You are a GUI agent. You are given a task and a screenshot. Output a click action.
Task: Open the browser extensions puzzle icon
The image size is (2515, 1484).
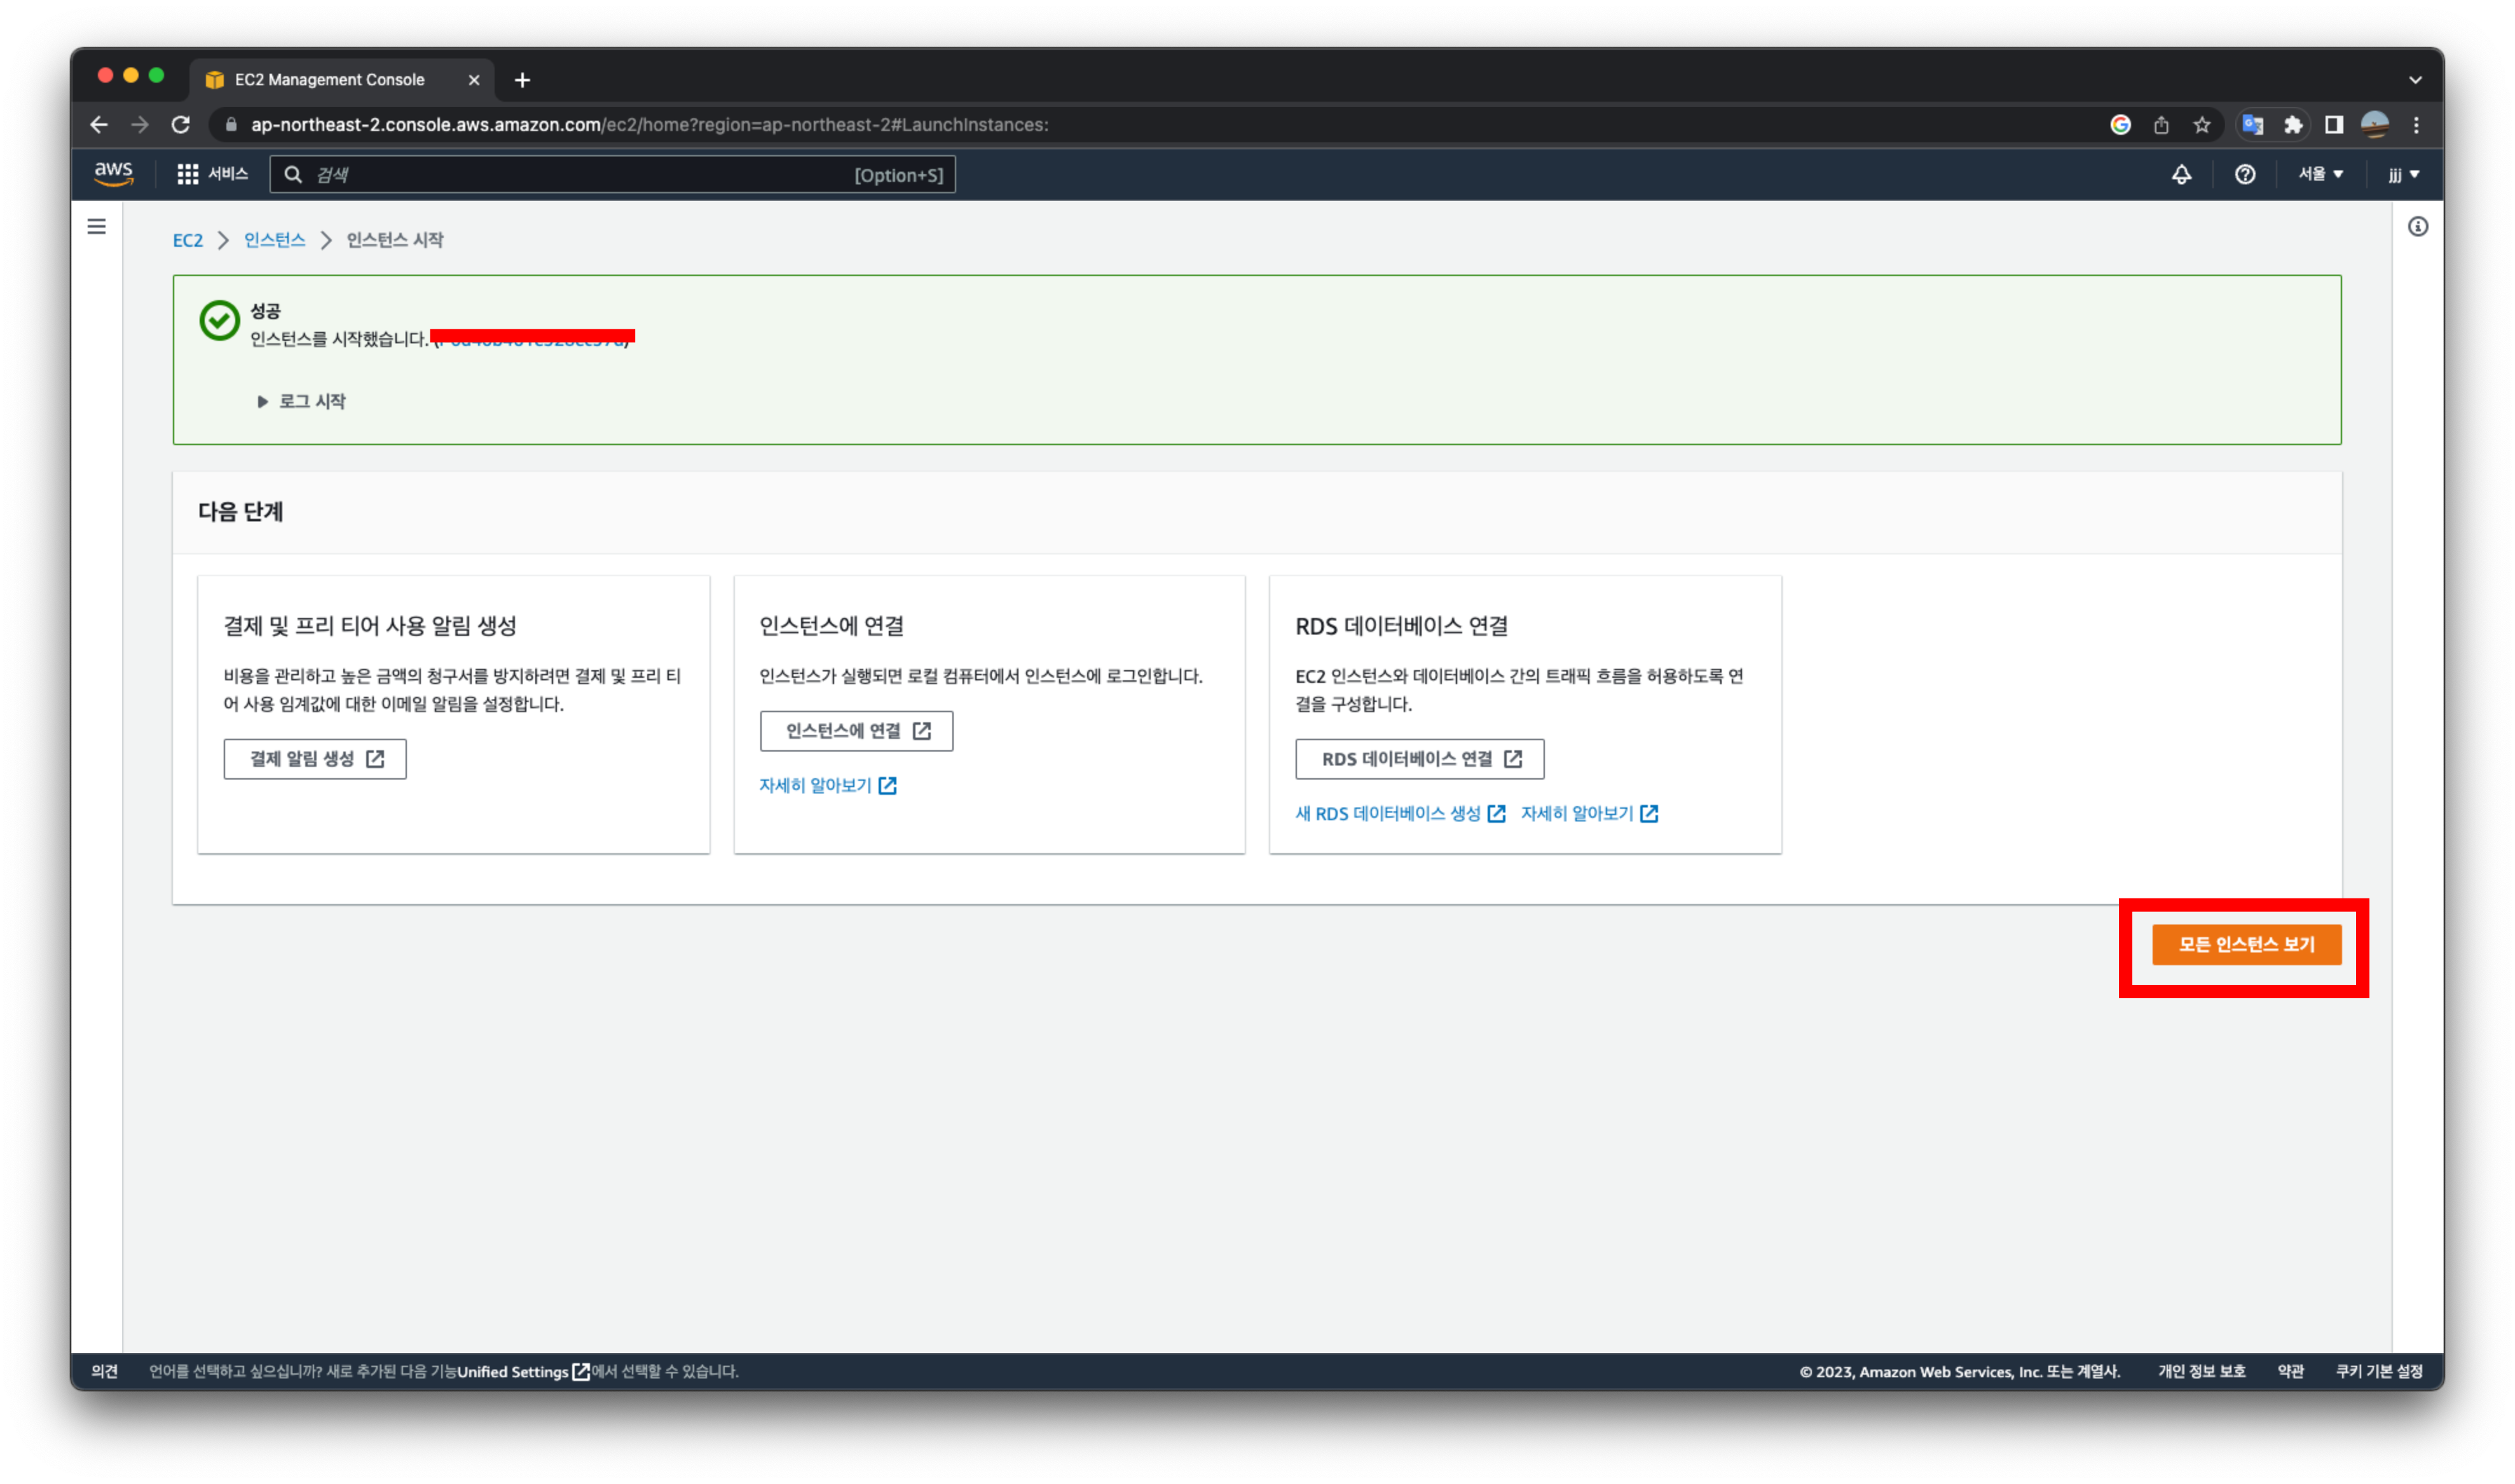tap(2293, 125)
